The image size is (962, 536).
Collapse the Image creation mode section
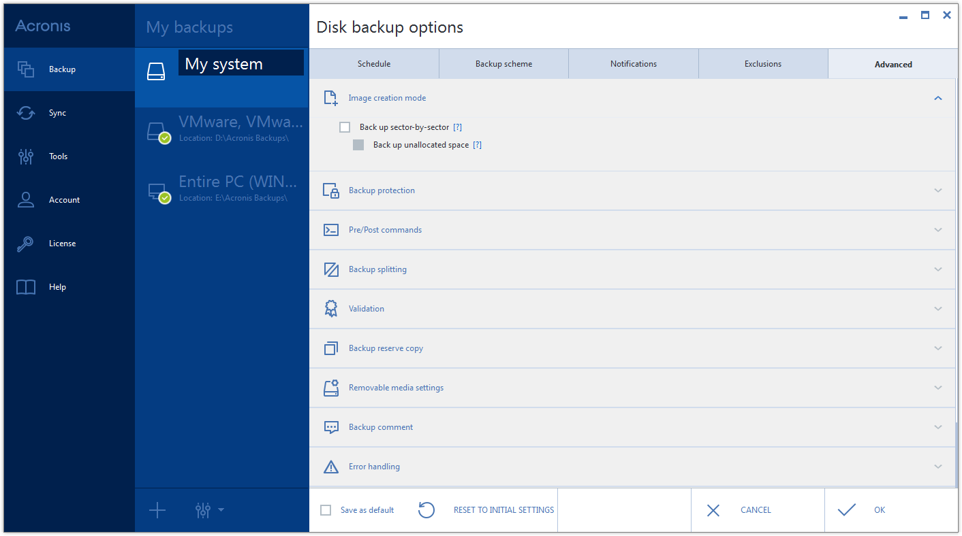(x=938, y=98)
